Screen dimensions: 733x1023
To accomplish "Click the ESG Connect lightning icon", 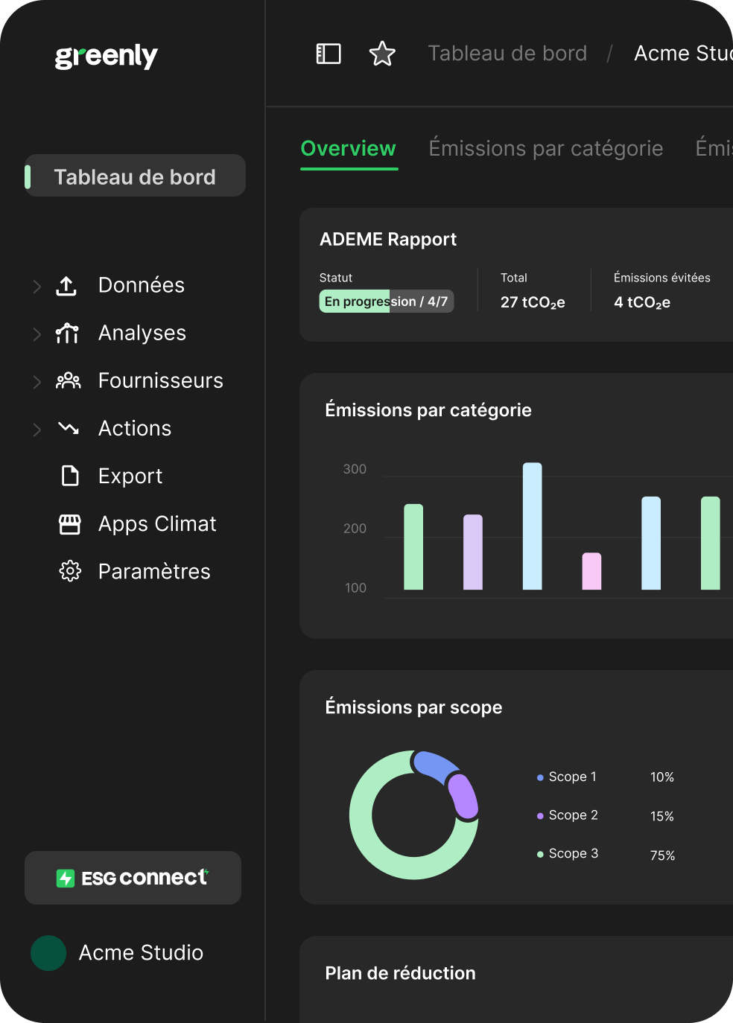I will [x=66, y=879].
